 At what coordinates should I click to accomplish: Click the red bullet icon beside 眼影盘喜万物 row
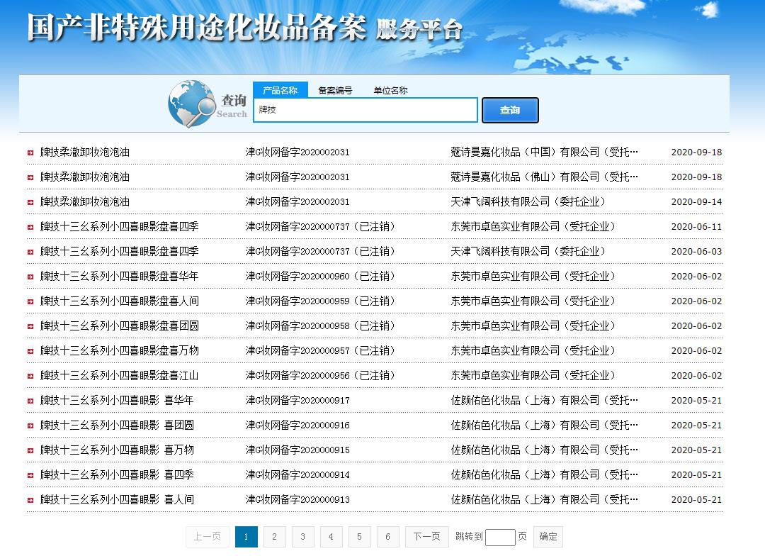pos(30,351)
